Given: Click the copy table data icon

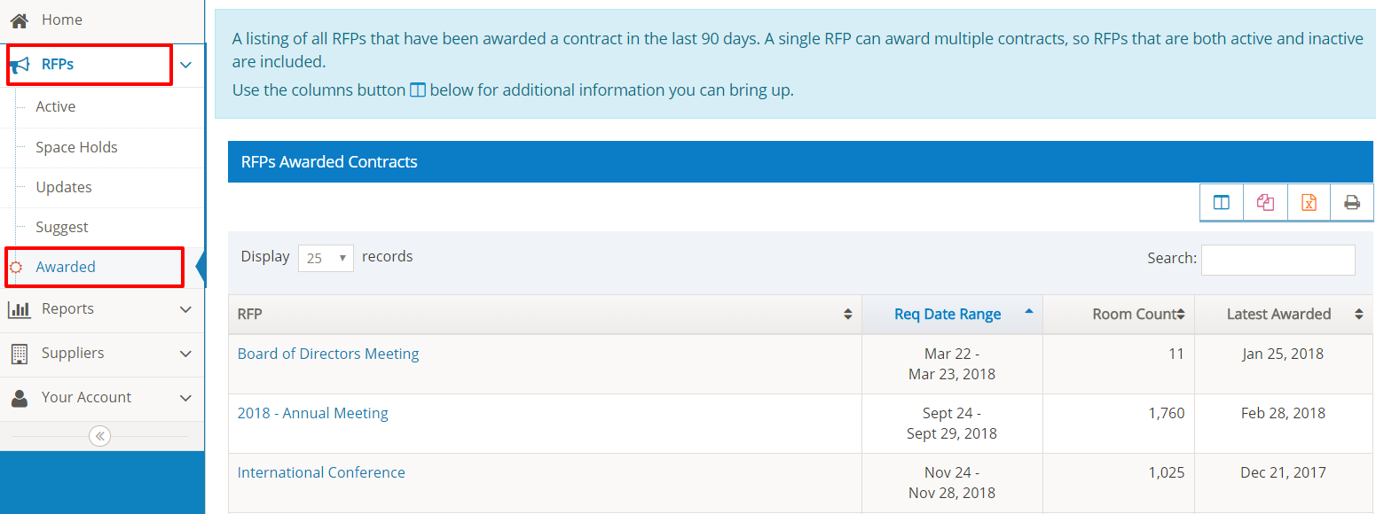Looking at the screenshot, I should (x=1265, y=203).
